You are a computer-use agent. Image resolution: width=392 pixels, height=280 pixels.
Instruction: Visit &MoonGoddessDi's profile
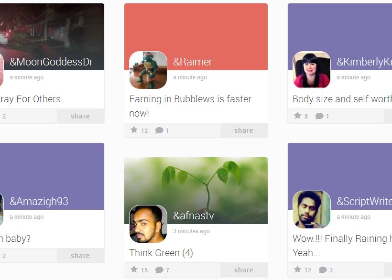(x=51, y=62)
